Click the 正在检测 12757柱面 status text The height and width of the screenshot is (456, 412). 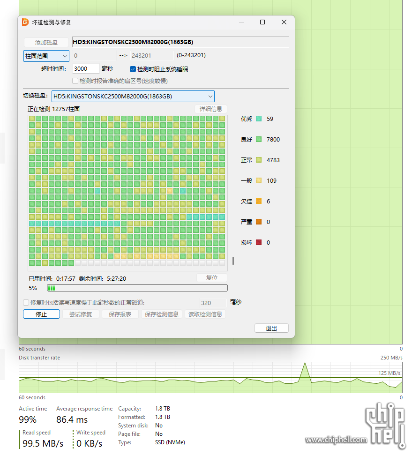pos(53,109)
